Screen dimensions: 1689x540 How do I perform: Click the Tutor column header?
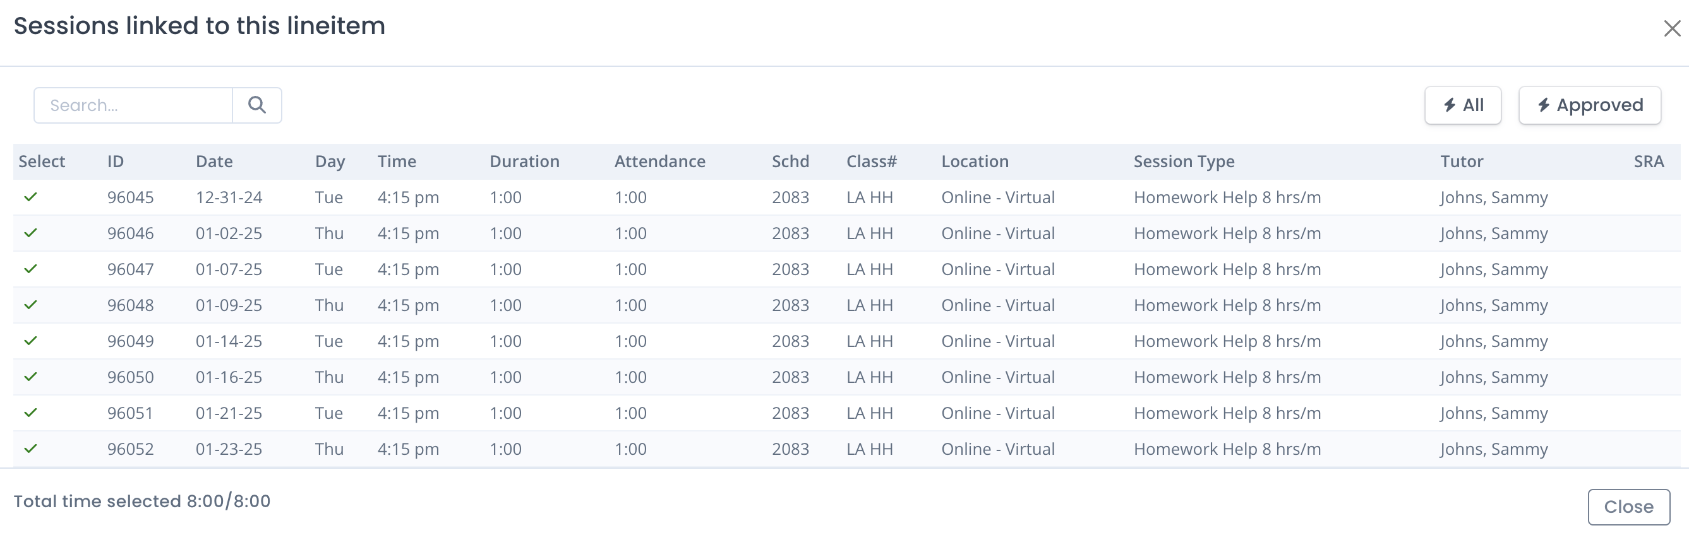(x=1462, y=161)
